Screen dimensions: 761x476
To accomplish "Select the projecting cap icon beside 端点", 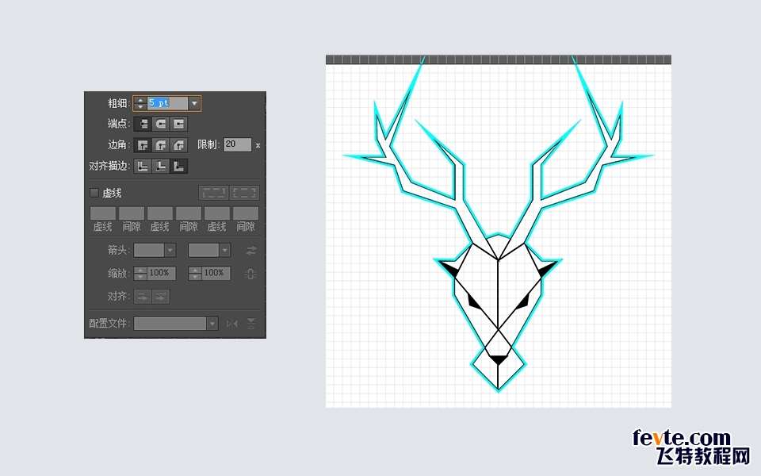I will pyautogui.click(x=178, y=124).
